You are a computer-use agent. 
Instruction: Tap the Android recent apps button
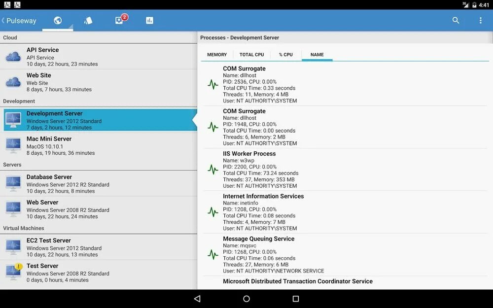tap(295, 299)
